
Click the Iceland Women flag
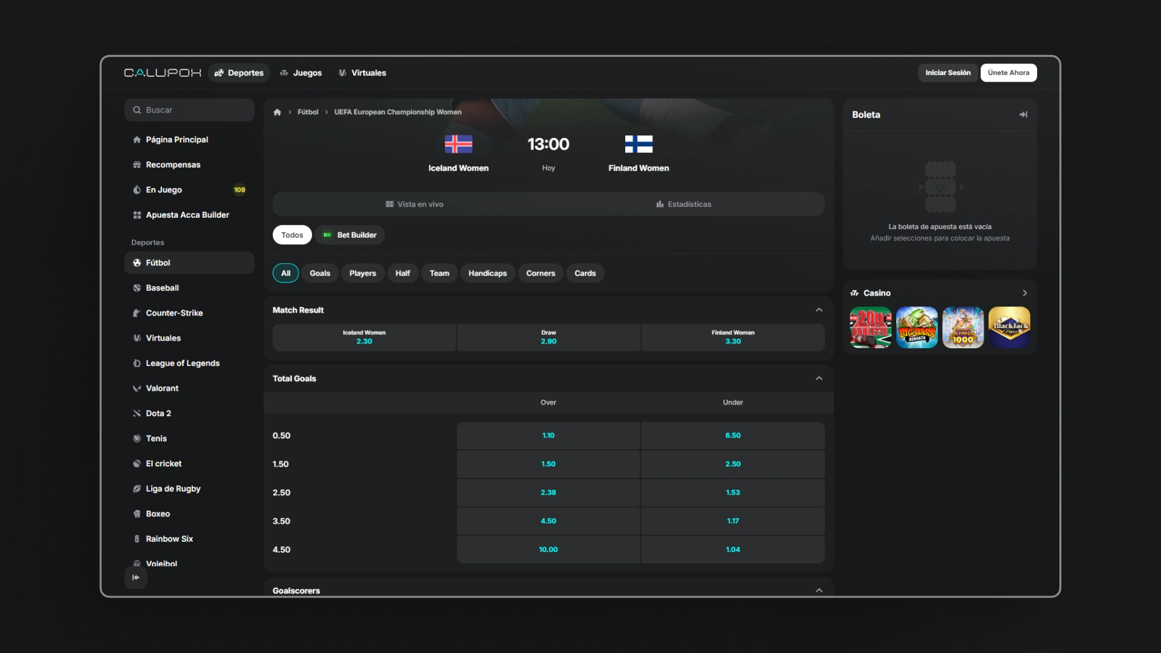click(x=458, y=144)
